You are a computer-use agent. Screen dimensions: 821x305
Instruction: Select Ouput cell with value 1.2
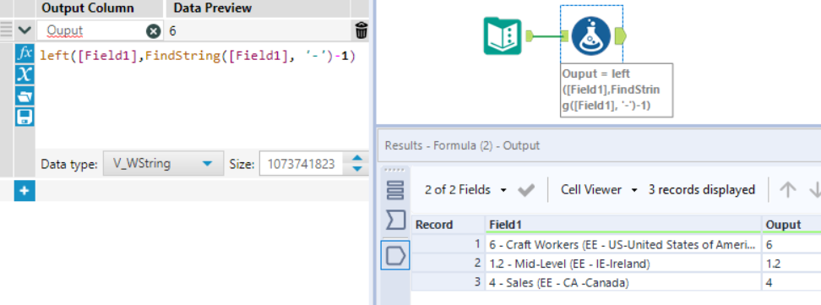coord(791,264)
